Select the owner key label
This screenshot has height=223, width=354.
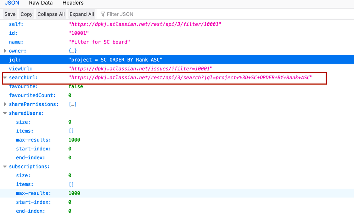[x=18, y=51]
